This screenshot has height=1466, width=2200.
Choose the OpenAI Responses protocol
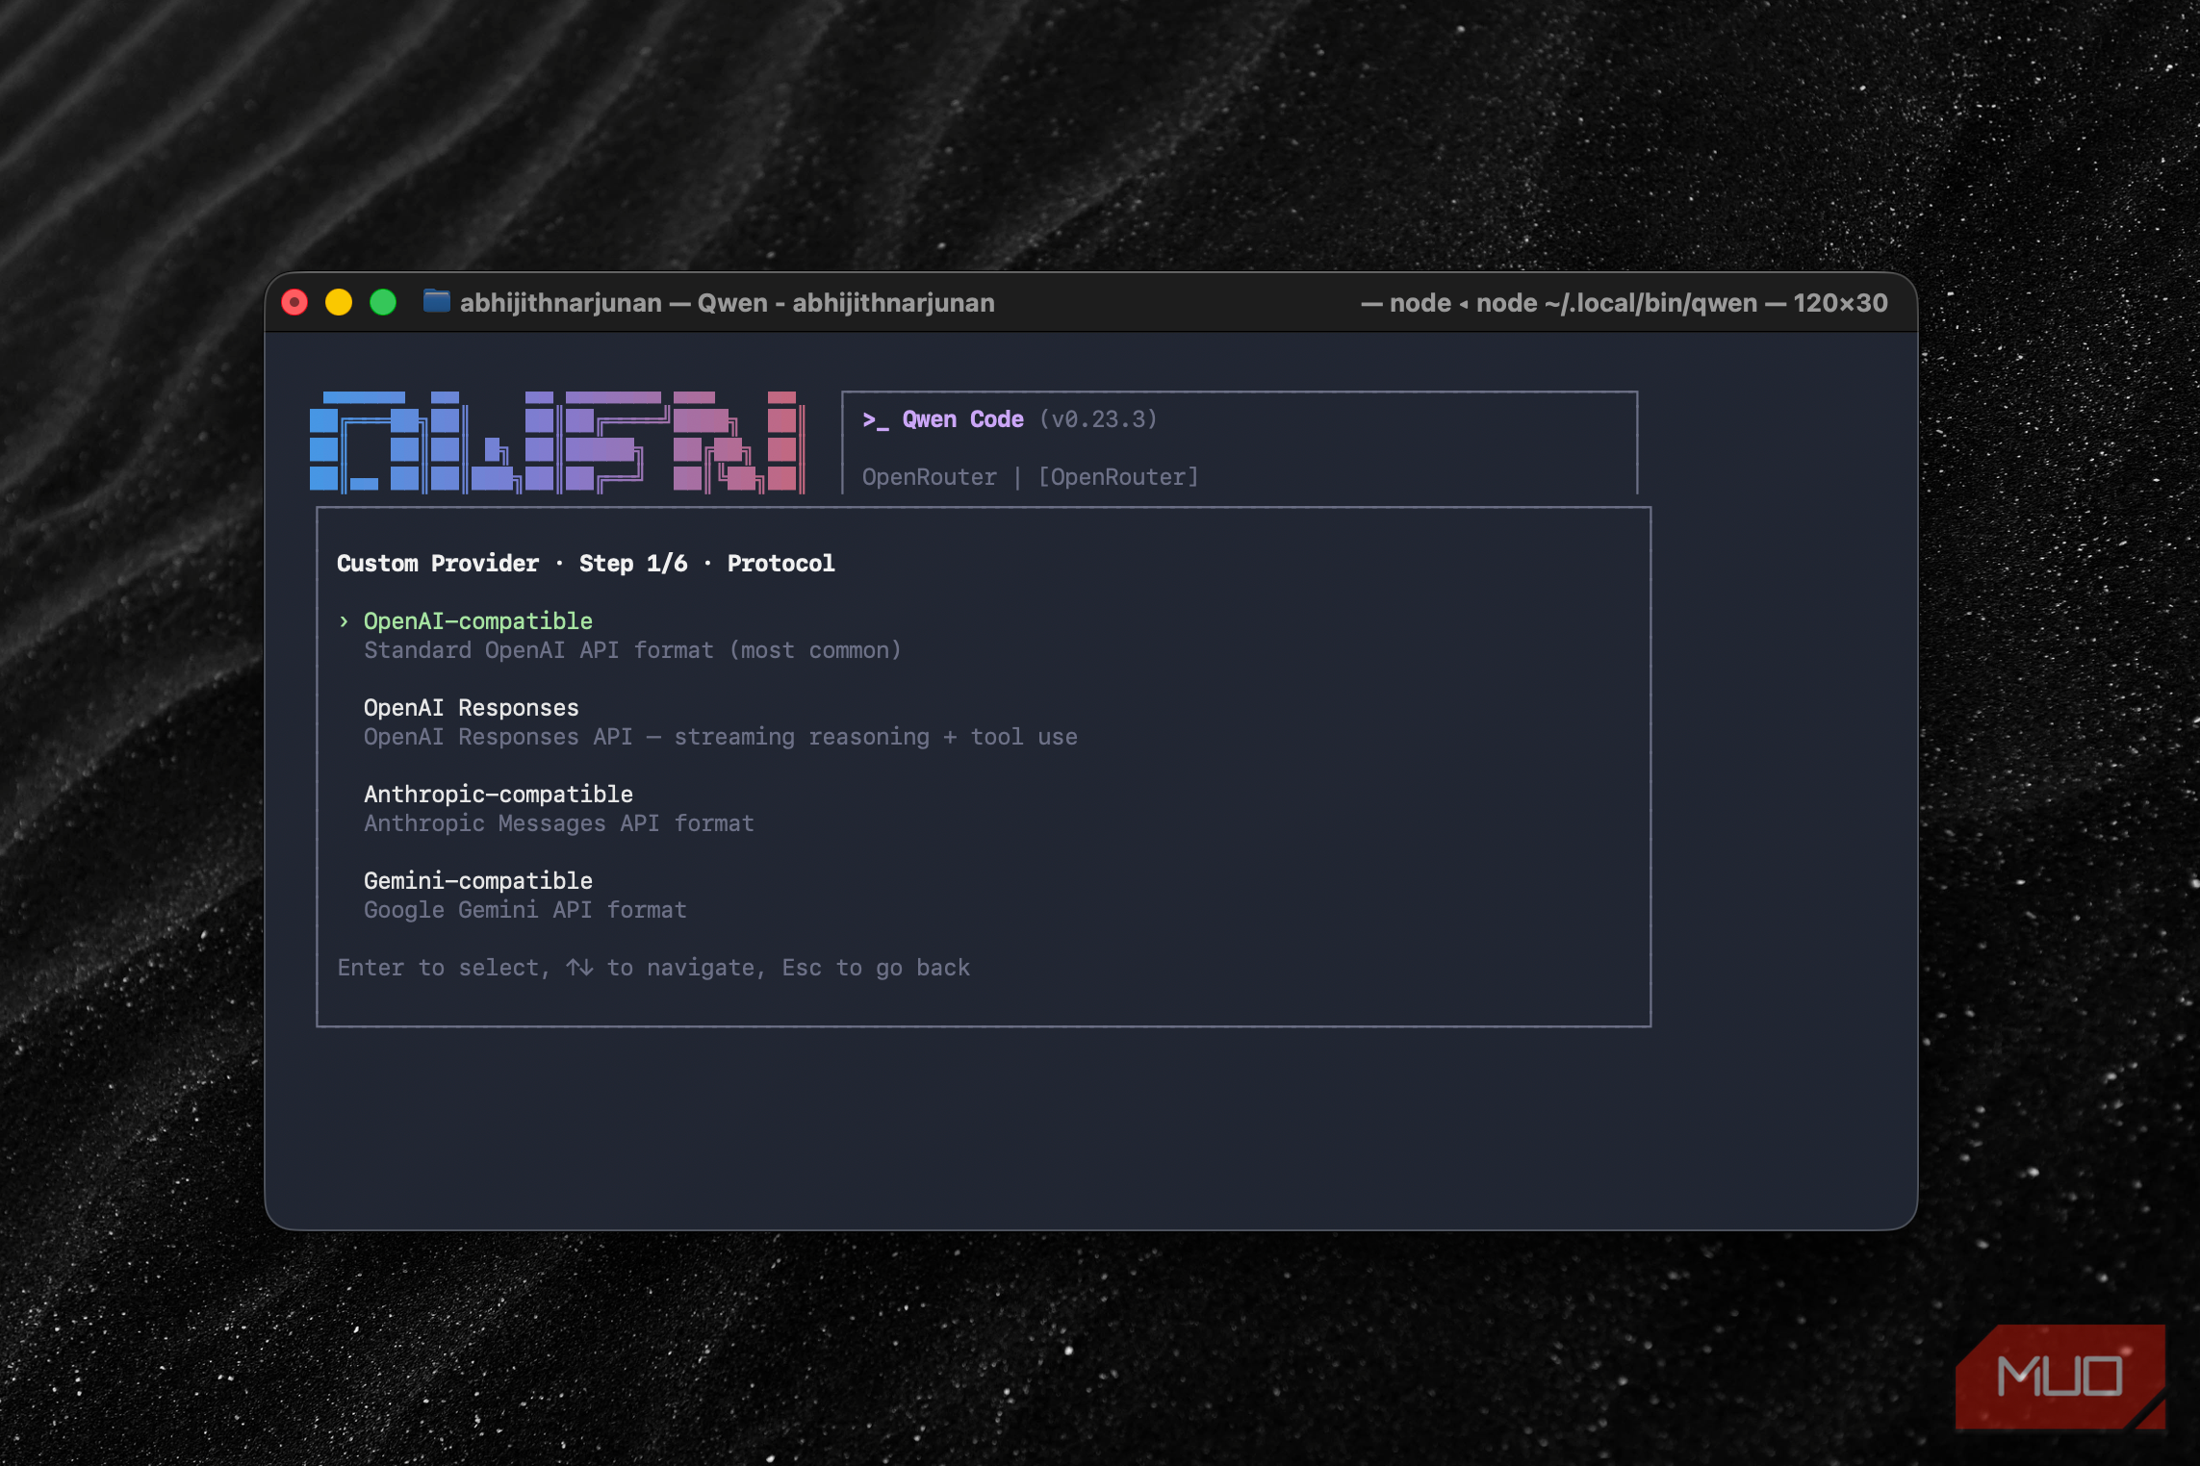pos(471,708)
